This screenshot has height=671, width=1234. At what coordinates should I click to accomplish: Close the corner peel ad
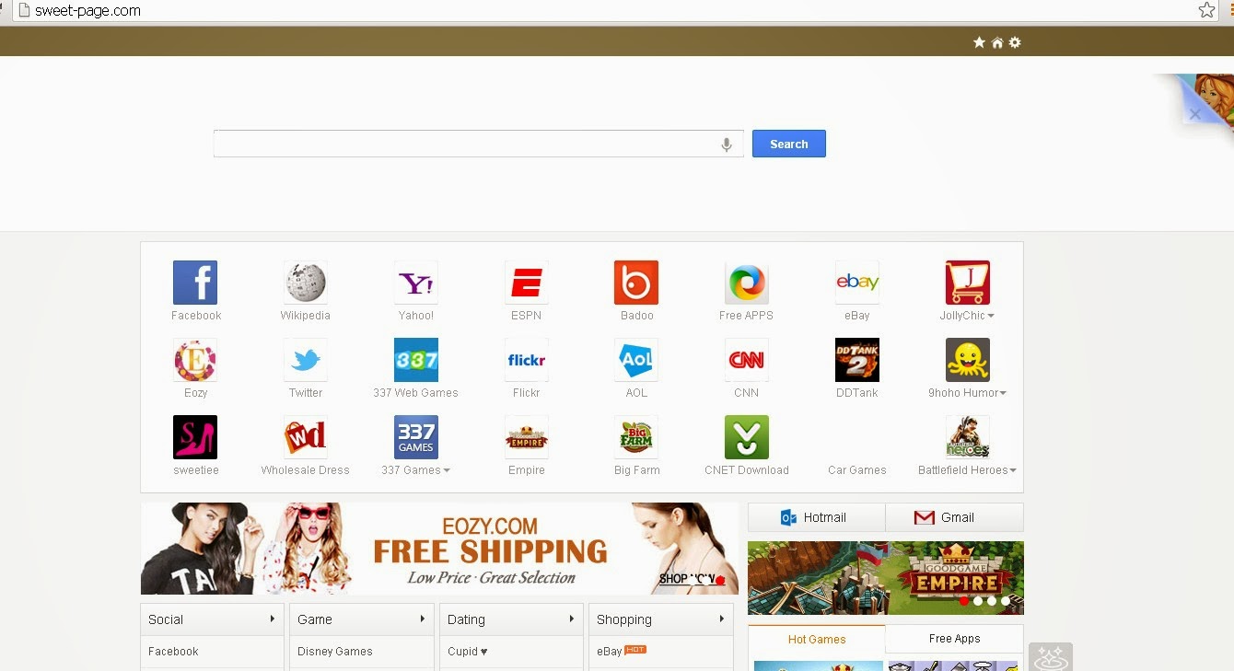tap(1194, 114)
